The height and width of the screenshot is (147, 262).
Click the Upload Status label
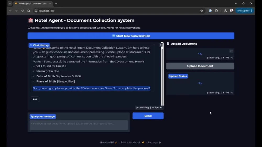[x=178, y=76]
